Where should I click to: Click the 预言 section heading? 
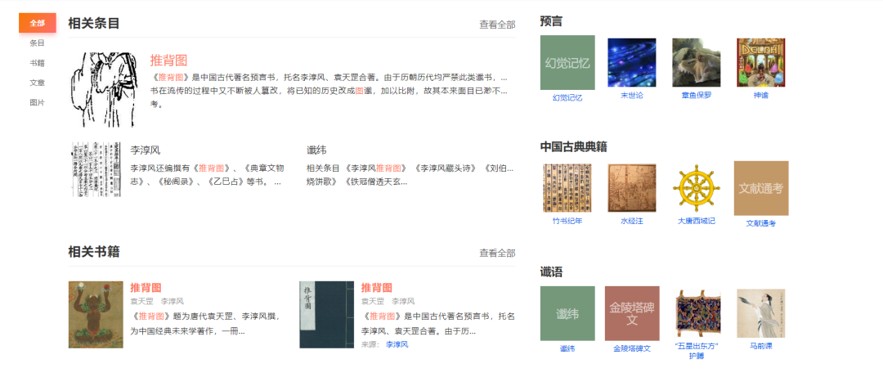[551, 21]
